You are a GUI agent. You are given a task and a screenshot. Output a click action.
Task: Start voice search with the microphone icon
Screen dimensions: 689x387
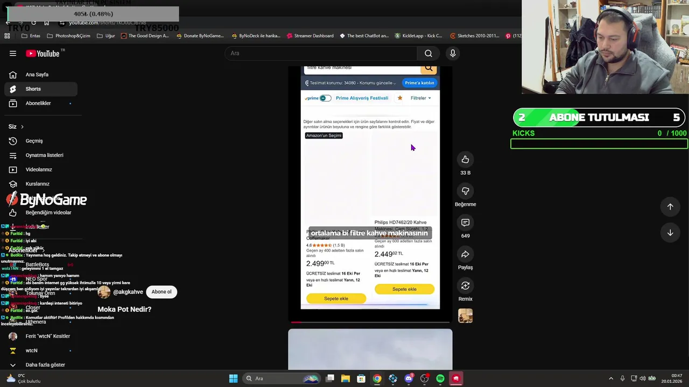(453, 53)
